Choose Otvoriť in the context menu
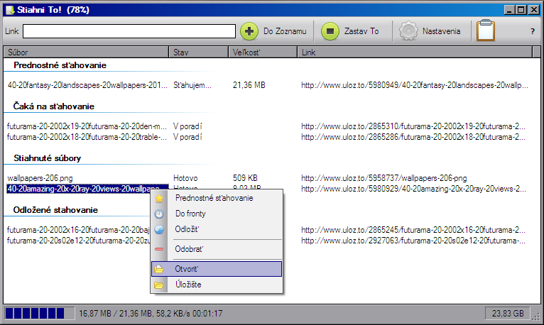Screen dimensions: 544x325 (x=217, y=269)
